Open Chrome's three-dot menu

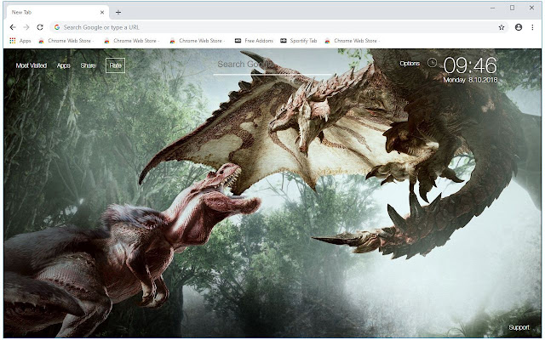coord(532,27)
